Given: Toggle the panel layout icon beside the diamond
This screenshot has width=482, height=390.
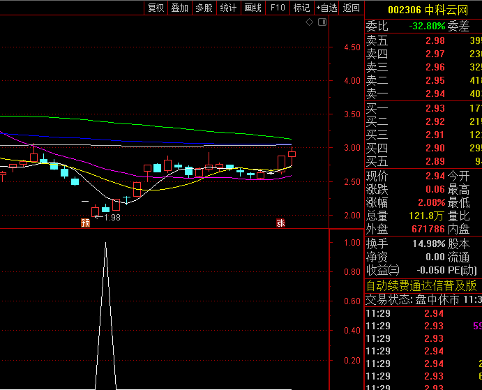Looking at the screenshot, I should click(x=322, y=22).
